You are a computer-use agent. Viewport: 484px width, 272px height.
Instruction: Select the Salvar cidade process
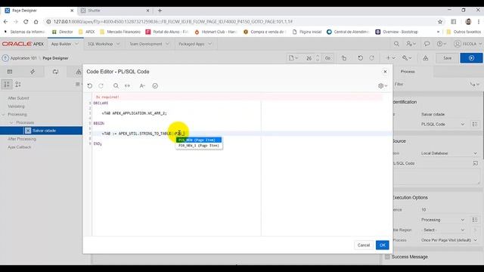(x=44, y=131)
